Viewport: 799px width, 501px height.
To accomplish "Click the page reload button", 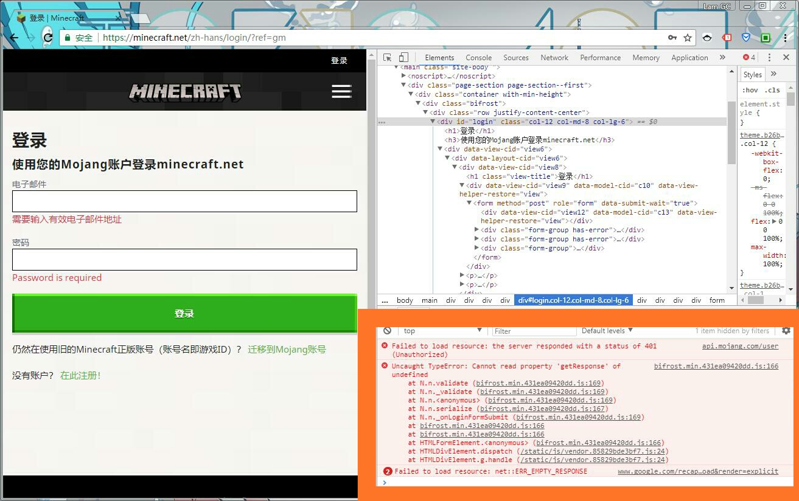I will tap(48, 38).
